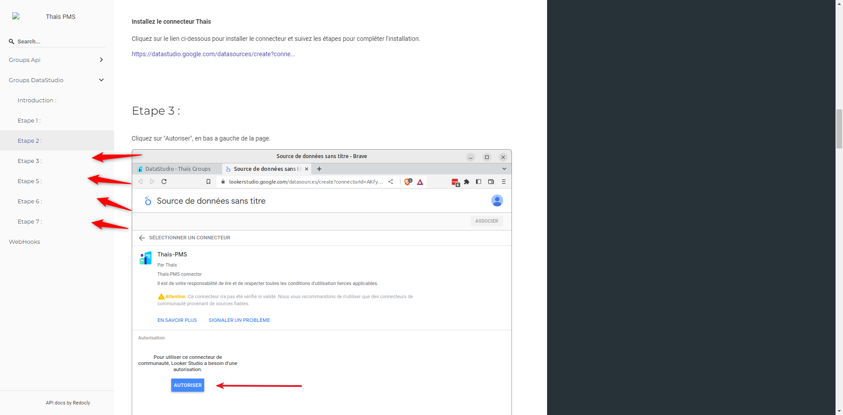
Task: Open the tab list dropdown chevron
Action: click(504, 169)
